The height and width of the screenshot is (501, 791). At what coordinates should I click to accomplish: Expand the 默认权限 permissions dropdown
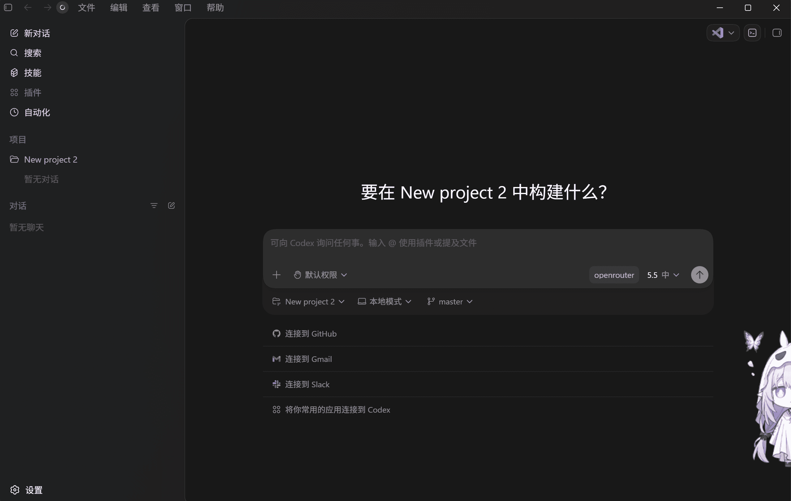tap(320, 275)
